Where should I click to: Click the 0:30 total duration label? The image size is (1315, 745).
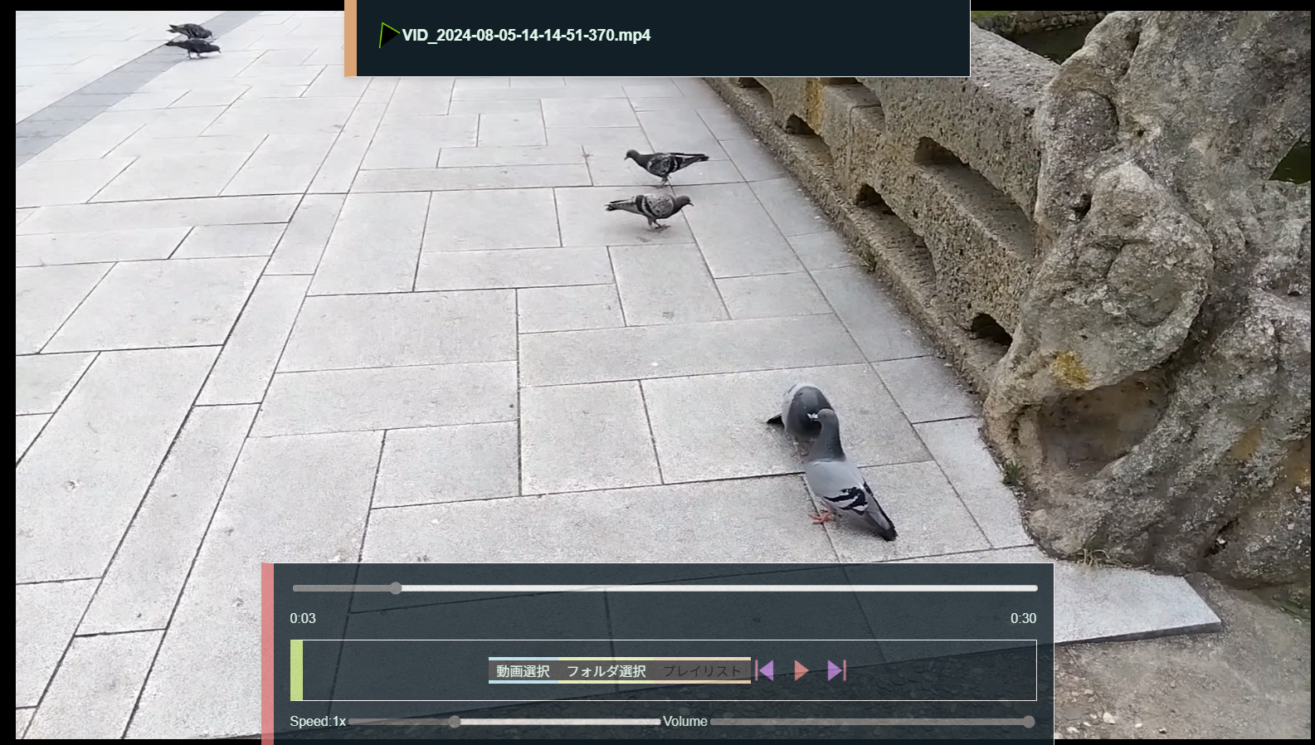coord(1023,618)
